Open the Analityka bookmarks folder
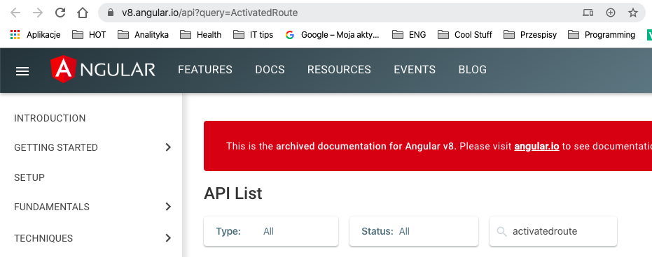 point(143,35)
